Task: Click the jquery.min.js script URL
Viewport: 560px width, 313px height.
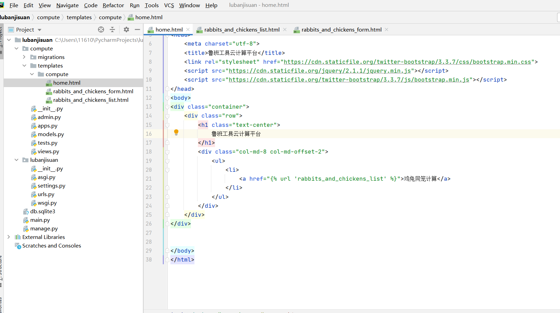Action: tap(320, 71)
